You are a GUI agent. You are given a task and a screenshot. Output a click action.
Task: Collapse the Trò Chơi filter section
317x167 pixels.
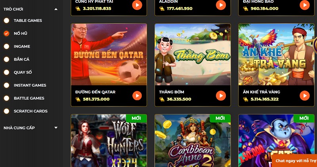pyautogui.click(x=56, y=9)
